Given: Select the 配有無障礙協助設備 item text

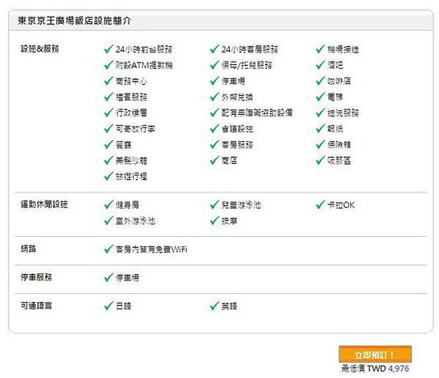Looking at the screenshot, I should (257, 113).
